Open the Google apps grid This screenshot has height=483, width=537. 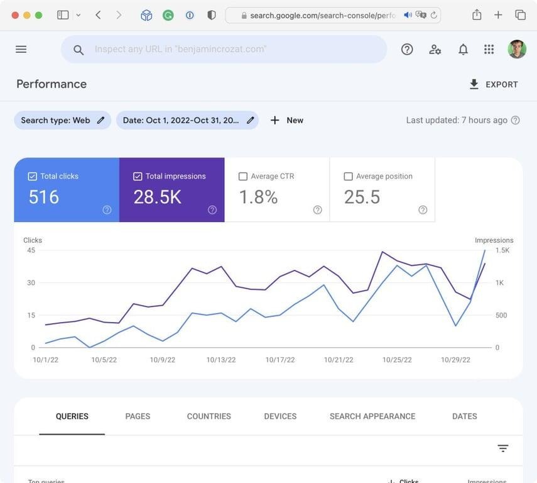click(x=489, y=50)
